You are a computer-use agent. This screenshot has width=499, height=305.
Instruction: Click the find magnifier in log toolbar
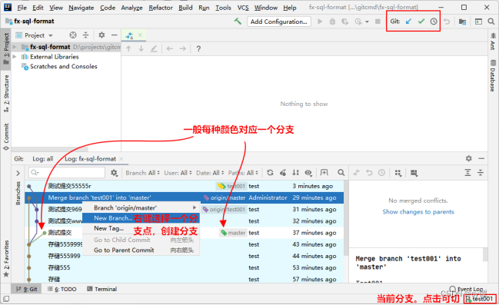tap(341, 172)
